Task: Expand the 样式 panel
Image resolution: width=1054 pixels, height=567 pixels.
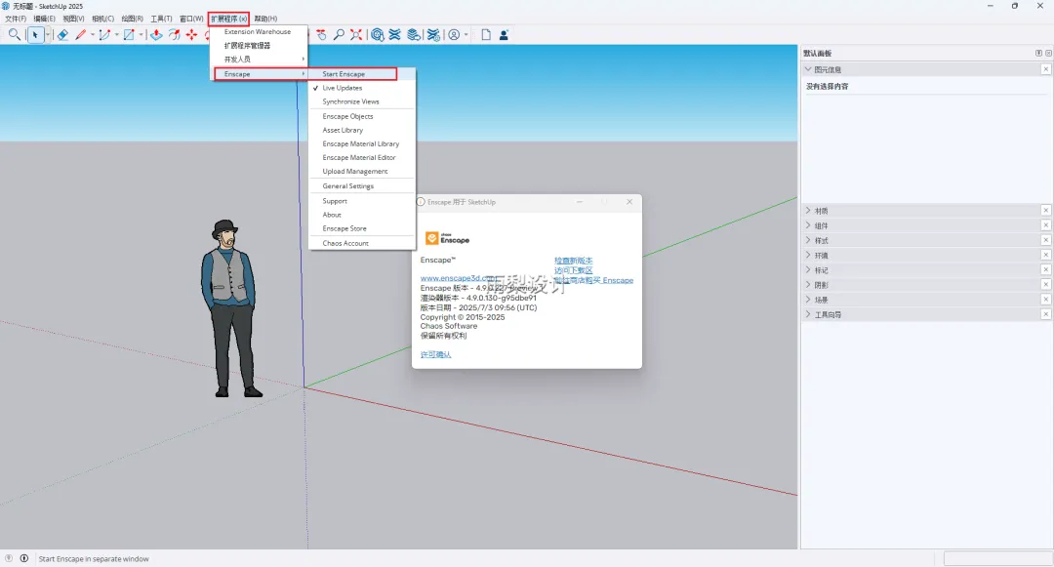Action: 809,240
